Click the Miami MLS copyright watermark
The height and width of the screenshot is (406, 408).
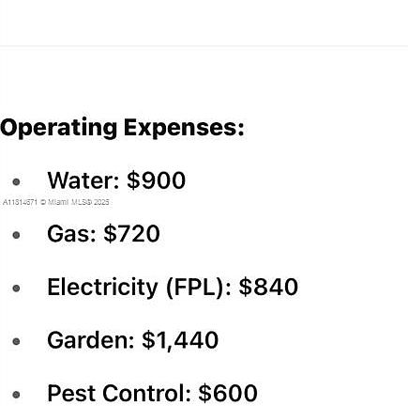75,202
